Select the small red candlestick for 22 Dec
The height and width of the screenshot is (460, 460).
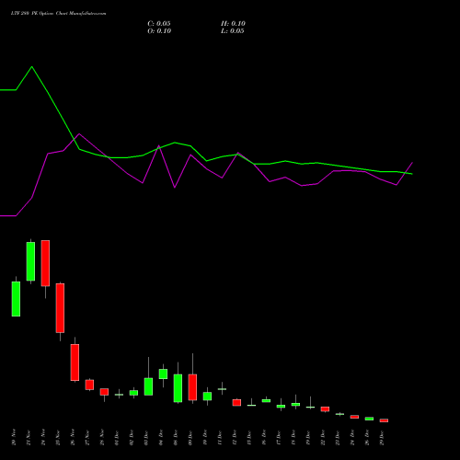click(x=325, y=409)
